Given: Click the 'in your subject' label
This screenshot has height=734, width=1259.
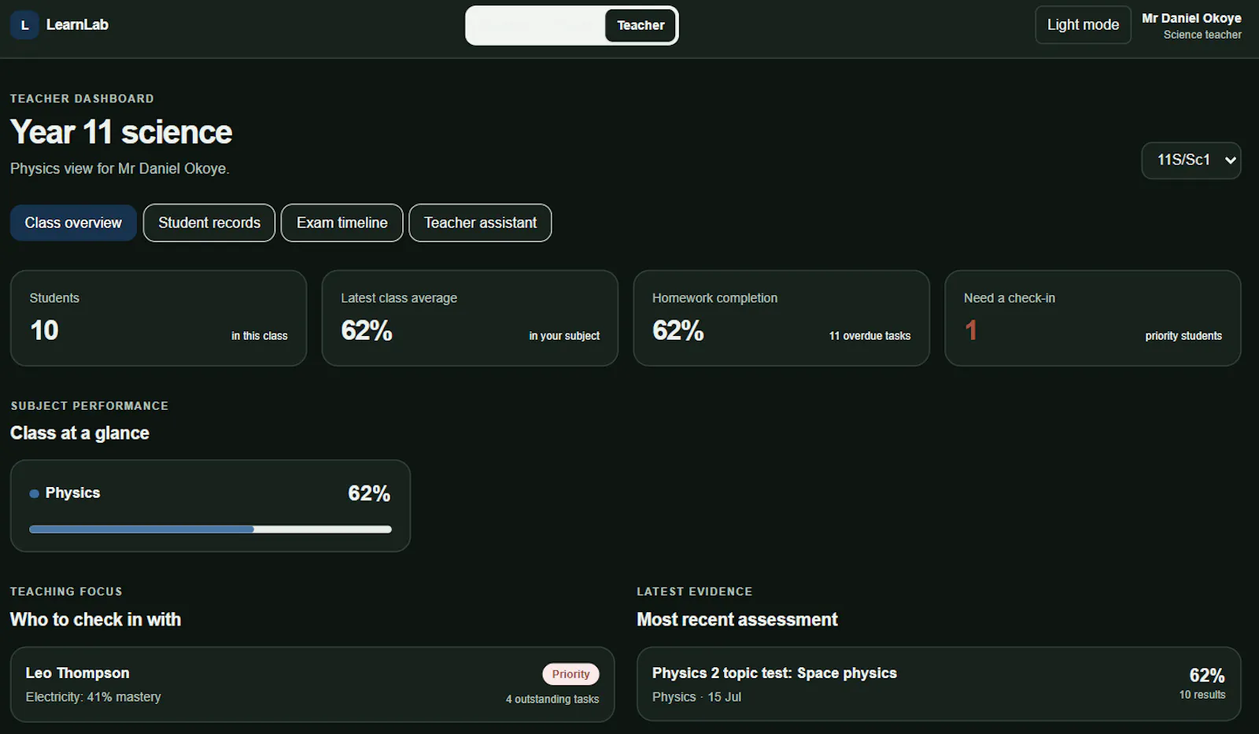Looking at the screenshot, I should pos(564,336).
